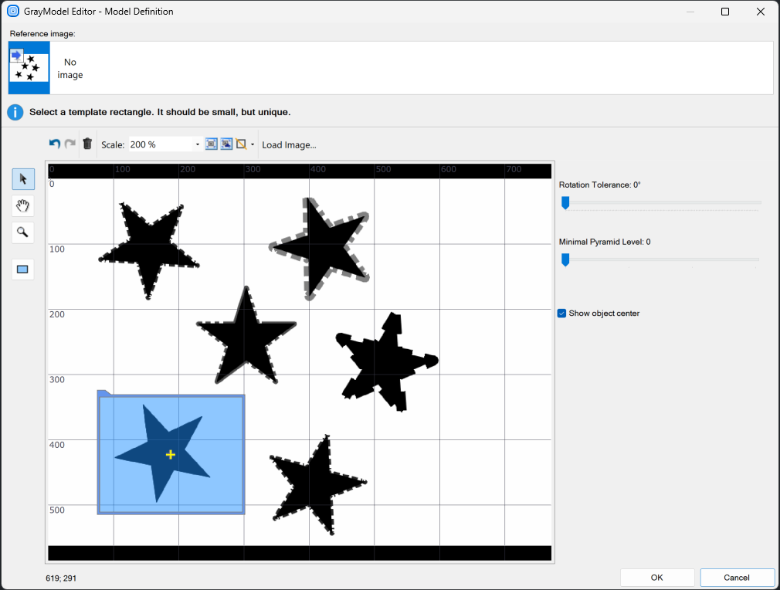The height and width of the screenshot is (590, 780).
Task: Select the stars reference image thumbnail
Action: [29, 68]
